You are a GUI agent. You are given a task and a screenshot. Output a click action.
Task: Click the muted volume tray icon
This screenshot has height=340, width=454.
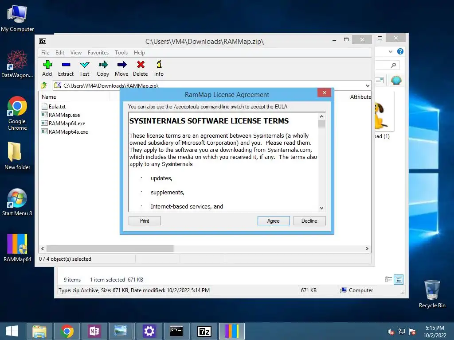click(x=391, y=332)
